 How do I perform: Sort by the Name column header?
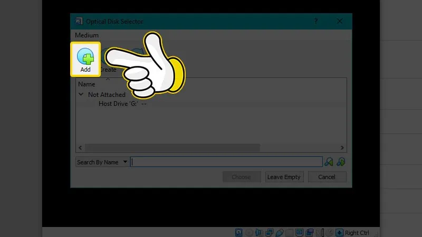coord(87,84)
